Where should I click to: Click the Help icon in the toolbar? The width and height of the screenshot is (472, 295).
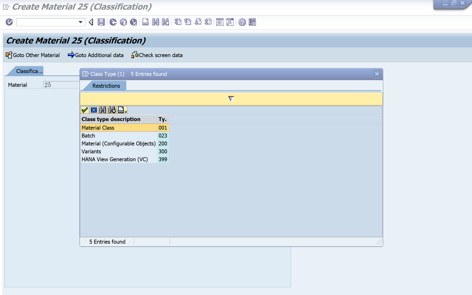click(x=242, y=22)
